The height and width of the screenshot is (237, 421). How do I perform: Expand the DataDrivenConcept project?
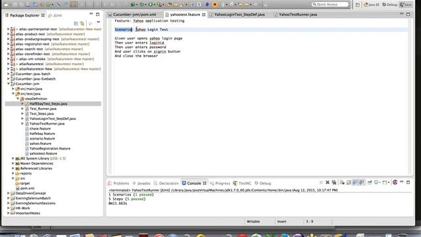pyautogui.click(x=9, y=193)
